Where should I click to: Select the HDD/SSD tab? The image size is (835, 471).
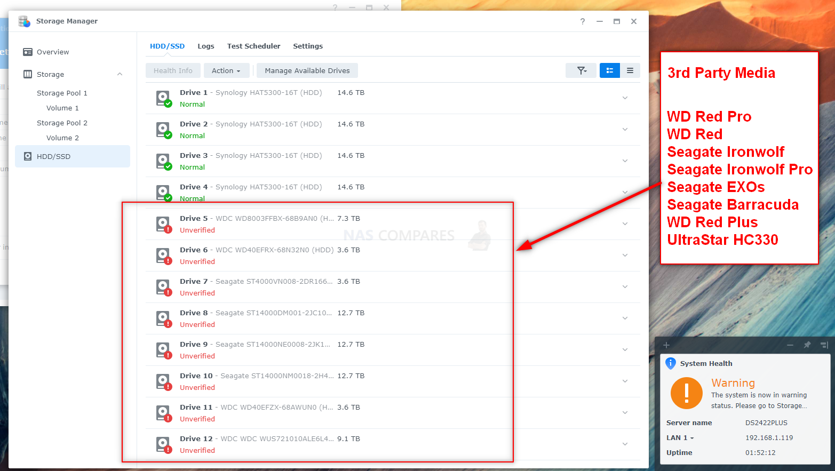pos(168,46)
